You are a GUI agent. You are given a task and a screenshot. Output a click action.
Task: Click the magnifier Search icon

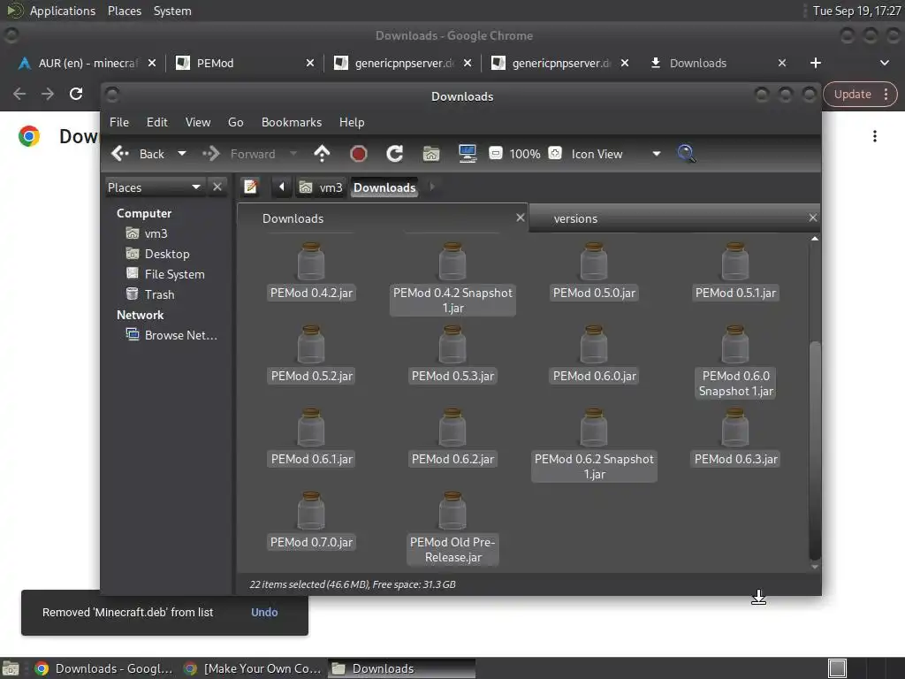coord(686,154)
